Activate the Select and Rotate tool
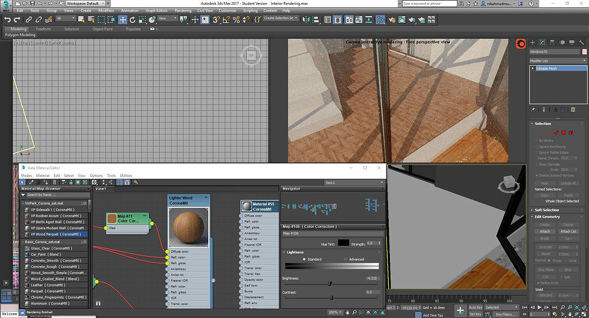 (132, 19)
